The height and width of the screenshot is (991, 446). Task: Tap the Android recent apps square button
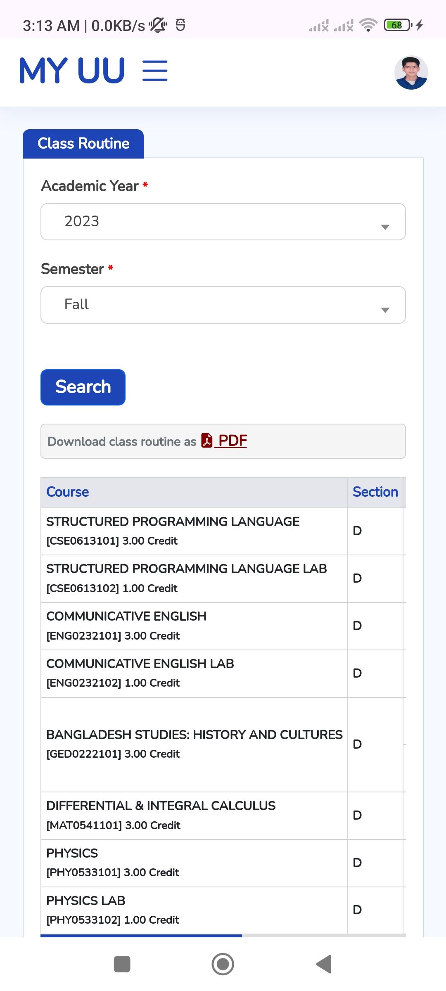pos(122,964)
